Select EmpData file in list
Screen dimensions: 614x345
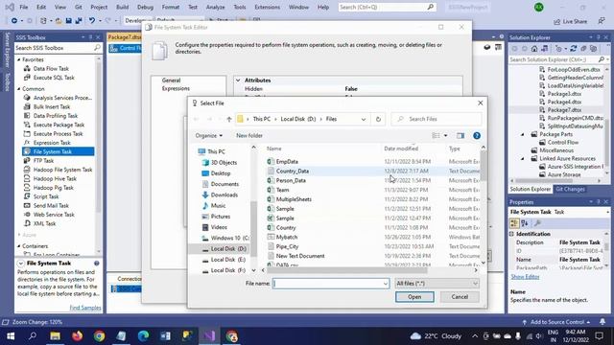(287, 162)
